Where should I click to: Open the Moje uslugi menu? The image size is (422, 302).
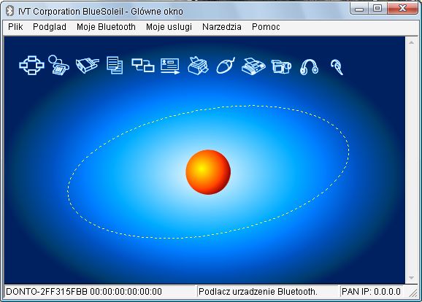click(169, 27)
